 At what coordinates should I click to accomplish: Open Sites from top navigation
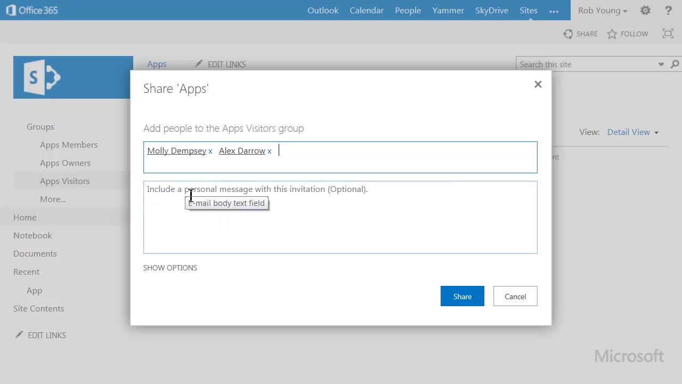coord(529,11)
